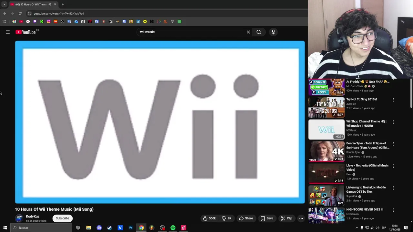This screenshot has width=413, height=232.
Task: Open options for Nostalgic Mobile Games video
Action: pyautogui.click(x=393, y=188)
